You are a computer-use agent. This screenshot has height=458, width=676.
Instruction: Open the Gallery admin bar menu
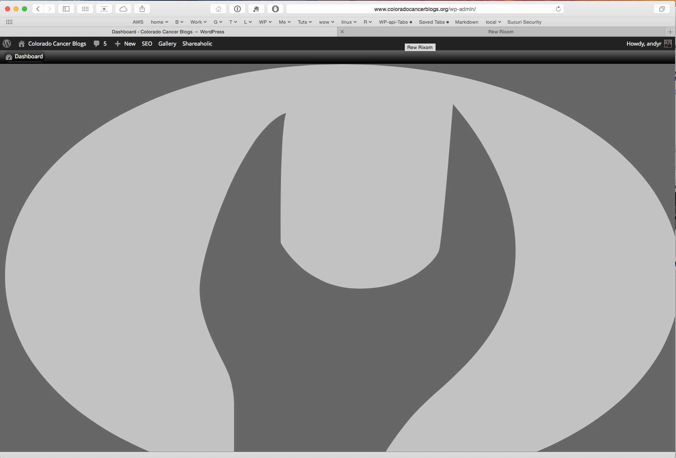(167, 44)
